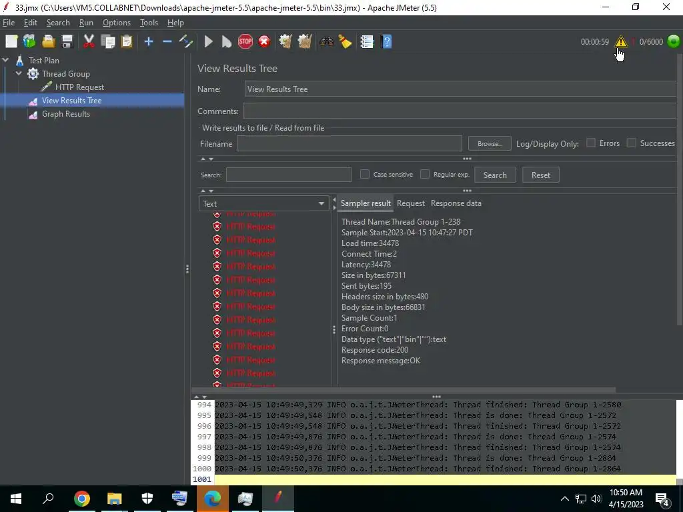Start the test with green play icon

[208, 42]
